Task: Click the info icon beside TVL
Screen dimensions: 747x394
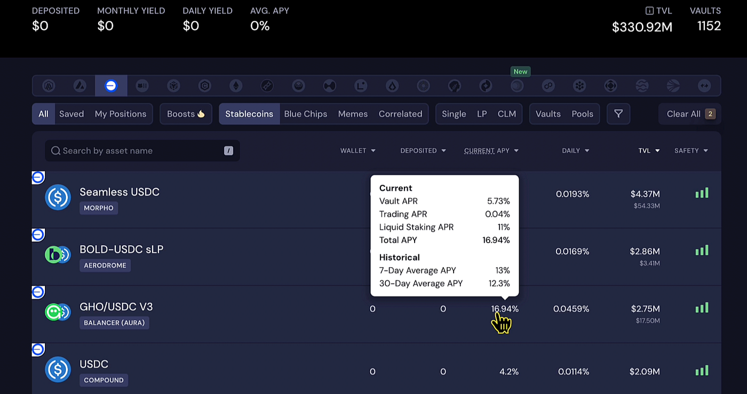Action: coord(649,11)
